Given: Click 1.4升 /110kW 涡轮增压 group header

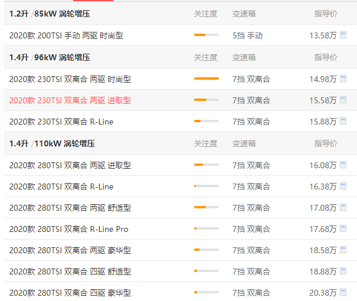Looking at the screenshot, I should click(x=52, y=143).
